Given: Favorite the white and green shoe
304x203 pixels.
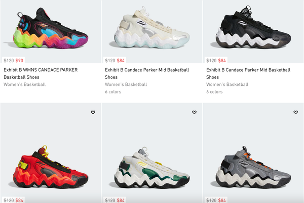Looking at the screenshot, I should pos(194,112).
